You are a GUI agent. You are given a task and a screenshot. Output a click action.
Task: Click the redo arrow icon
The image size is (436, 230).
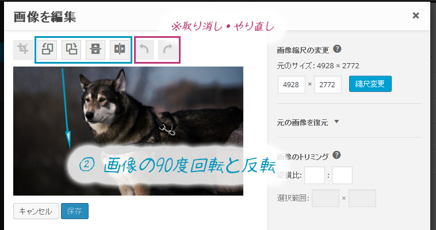pos(168,50)
